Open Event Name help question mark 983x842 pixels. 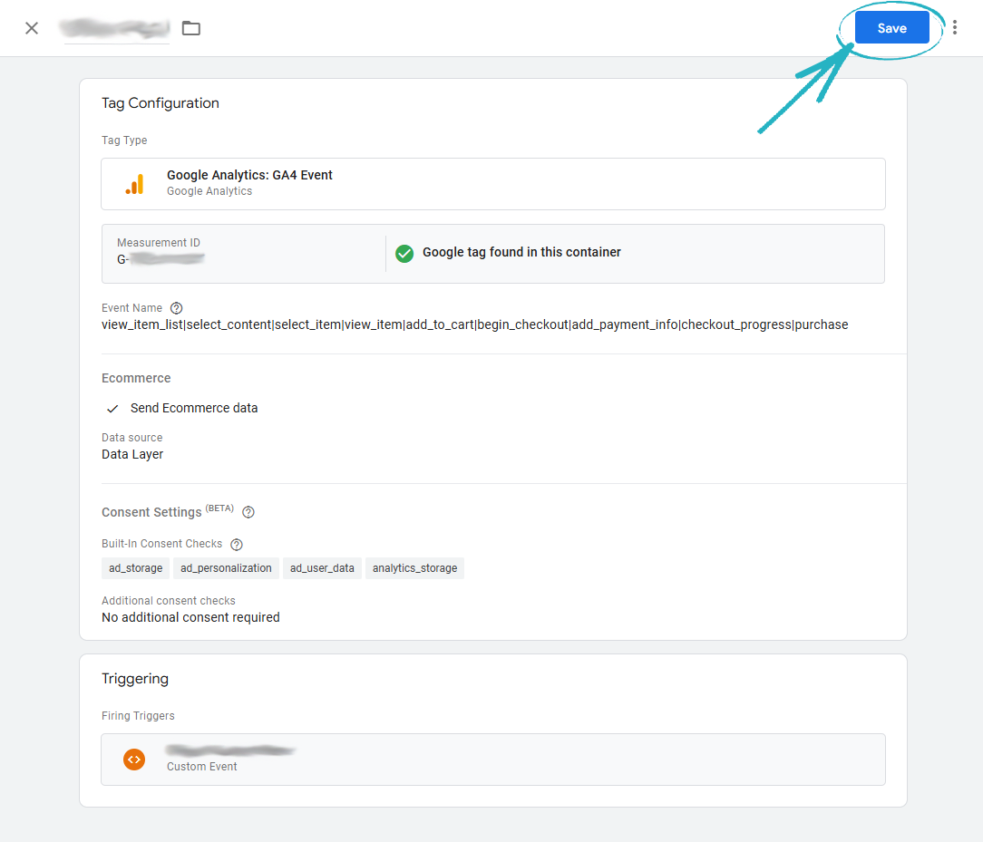click(x=177, y=308)
